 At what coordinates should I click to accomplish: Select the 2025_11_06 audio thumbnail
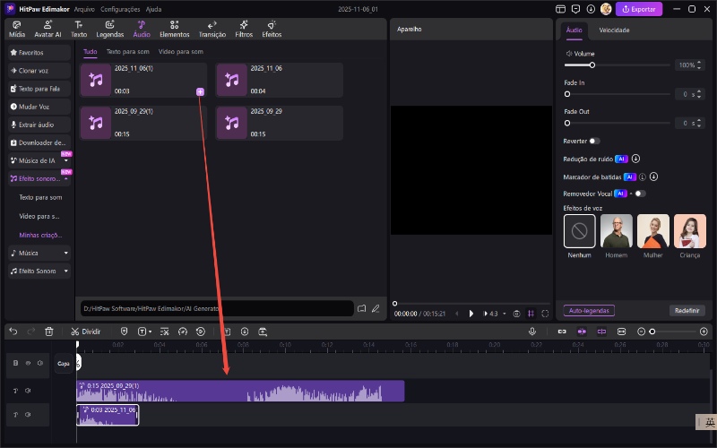pyautogui.click(x=232, y=80)
